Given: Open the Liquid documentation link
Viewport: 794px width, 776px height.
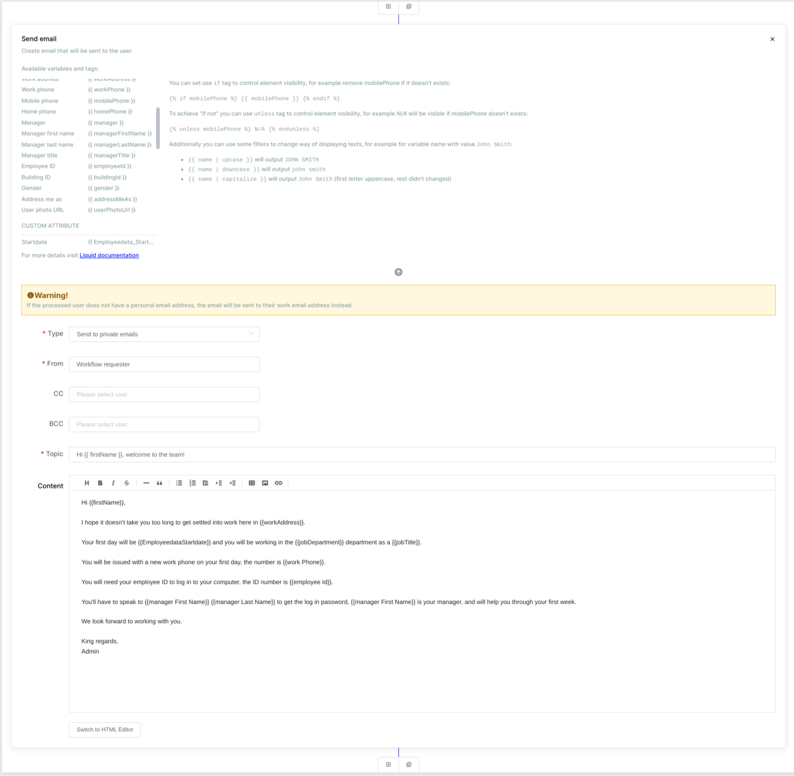Looking at the screenshot, I should click(x=109, y=255).
